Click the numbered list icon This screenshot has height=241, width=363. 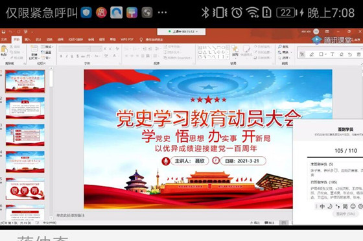tap(135, 49)
